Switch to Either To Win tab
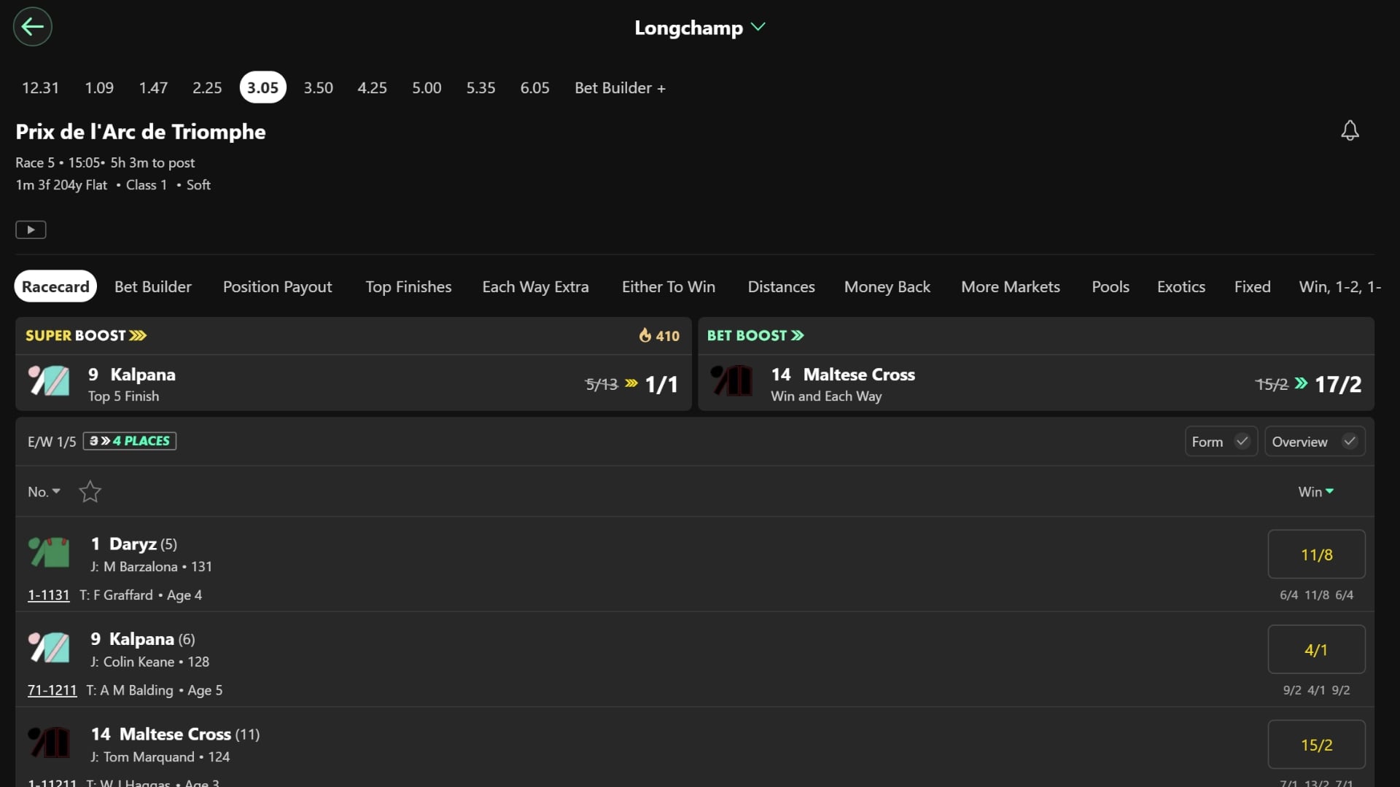Screen dimensions: 1400x787 coord(669,287)
